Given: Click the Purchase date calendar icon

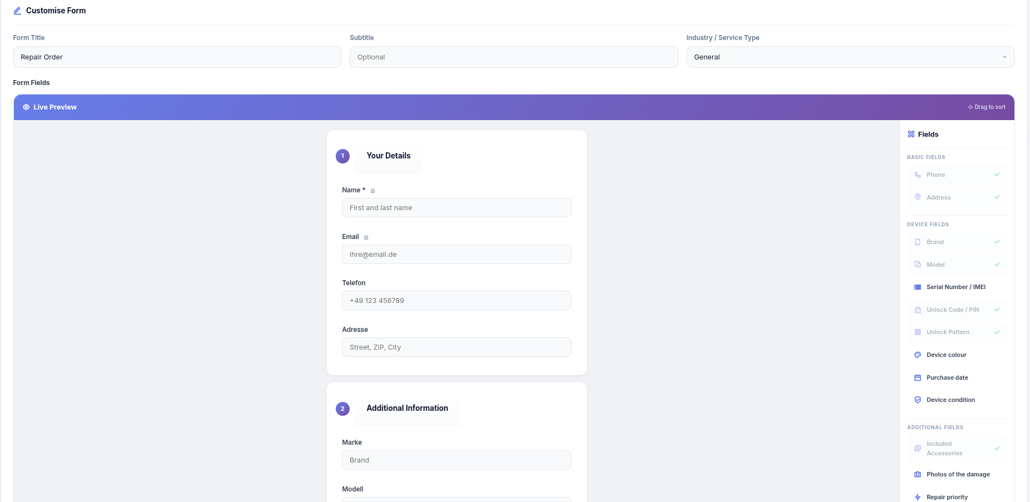Looking at the screenshot, I should point(918,377).
